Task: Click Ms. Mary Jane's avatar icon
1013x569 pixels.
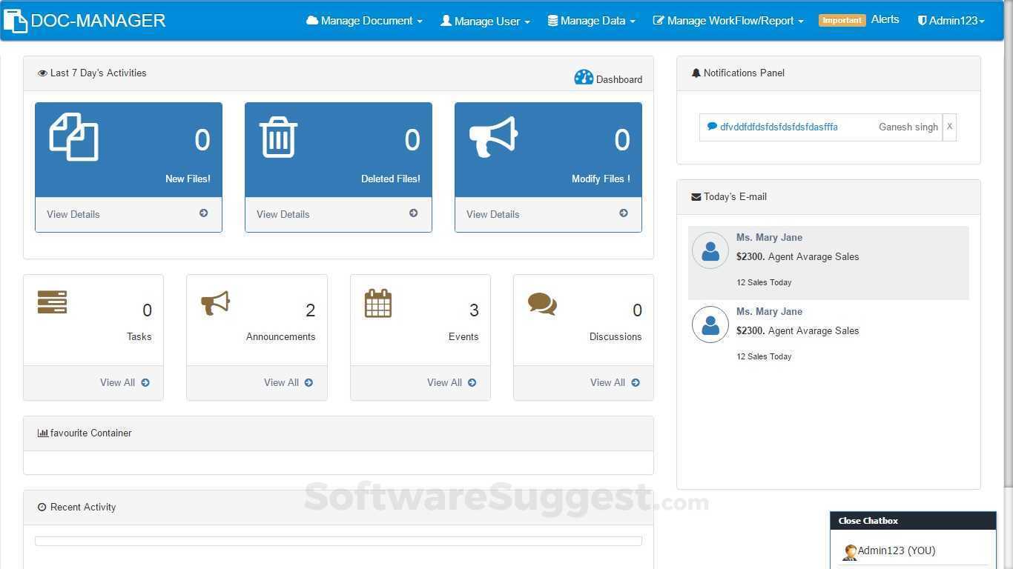Action: point(710,250)
